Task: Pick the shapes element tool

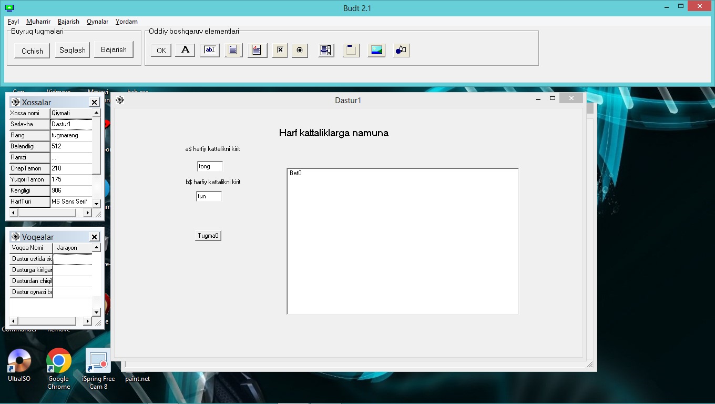Action: point(401,50)
